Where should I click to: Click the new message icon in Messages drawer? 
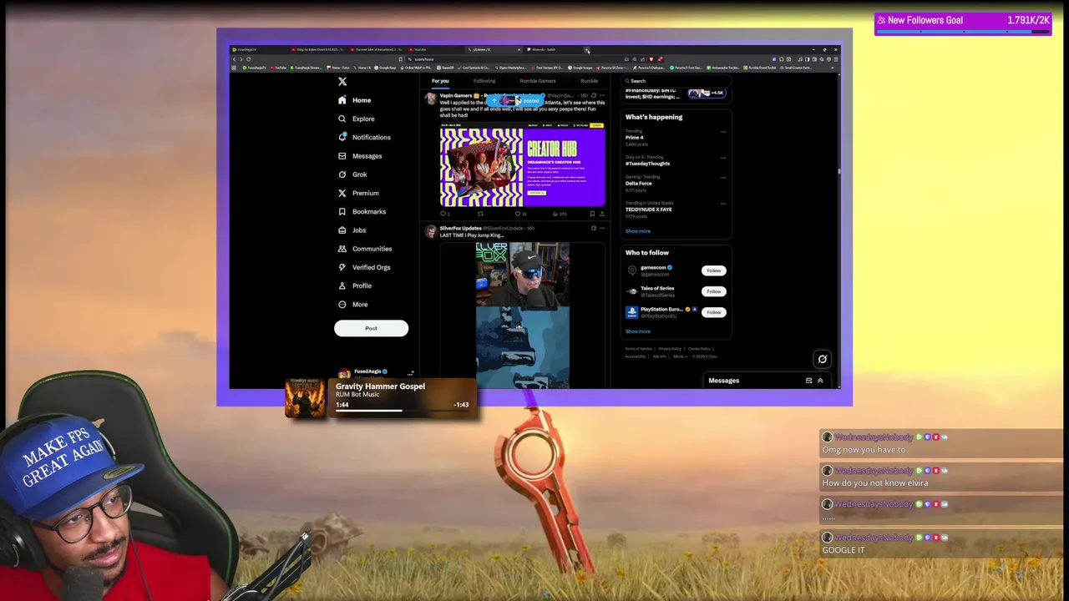click(808, 381)
